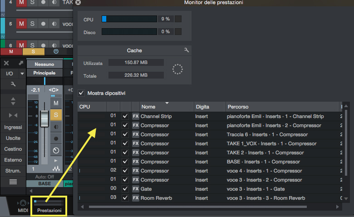The height and width of the screenshot is (217, 354).
Task: Open the Principale output selector
Action: 44,73
